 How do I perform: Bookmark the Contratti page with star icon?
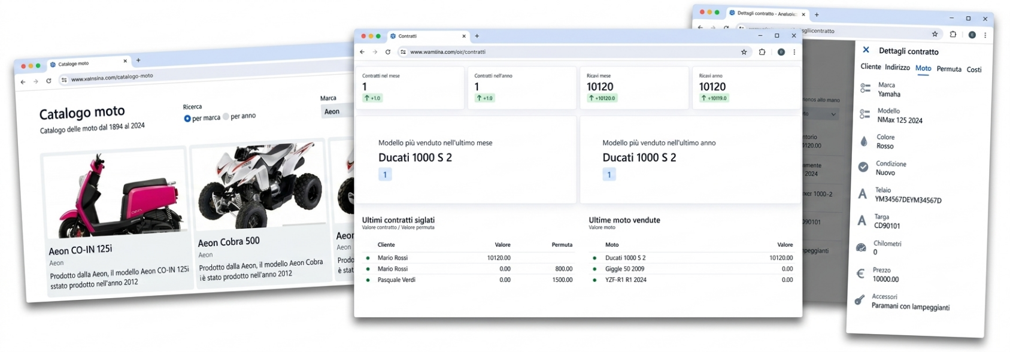(x=744, y=52)
